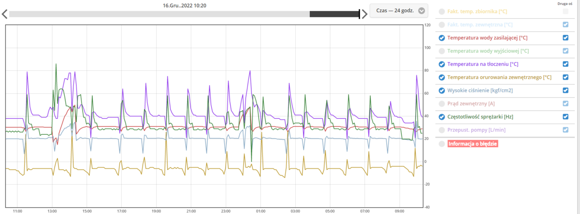Uncheck second-axis box for 'Wysokie ciśnienie'
This screenshot has width=580, height=214.
pos(565,90)
